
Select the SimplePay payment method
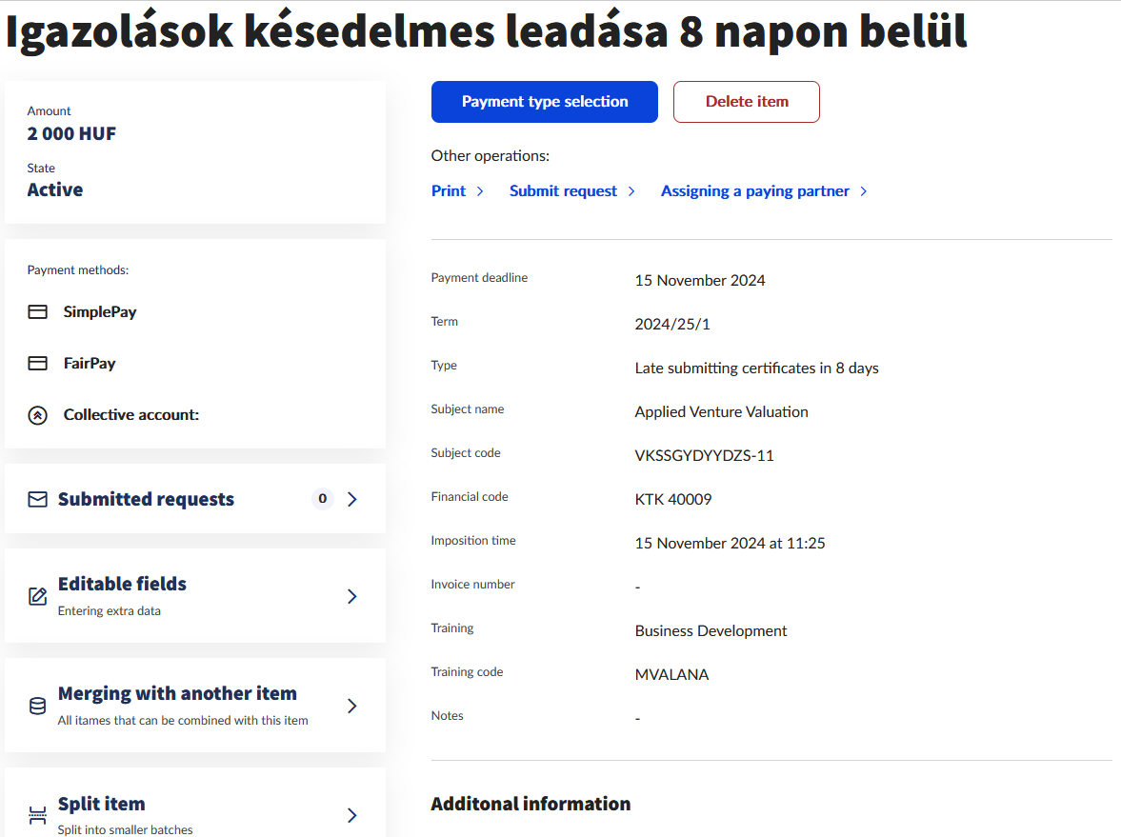click(x=100, y=312)
